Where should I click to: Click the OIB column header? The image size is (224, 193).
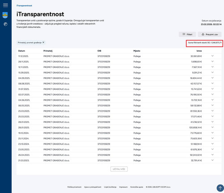(99, 51)
